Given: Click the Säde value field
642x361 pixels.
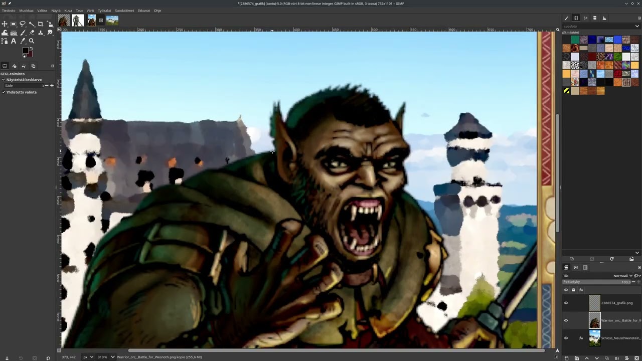Looking at the screenshot, I should point(23,86).
